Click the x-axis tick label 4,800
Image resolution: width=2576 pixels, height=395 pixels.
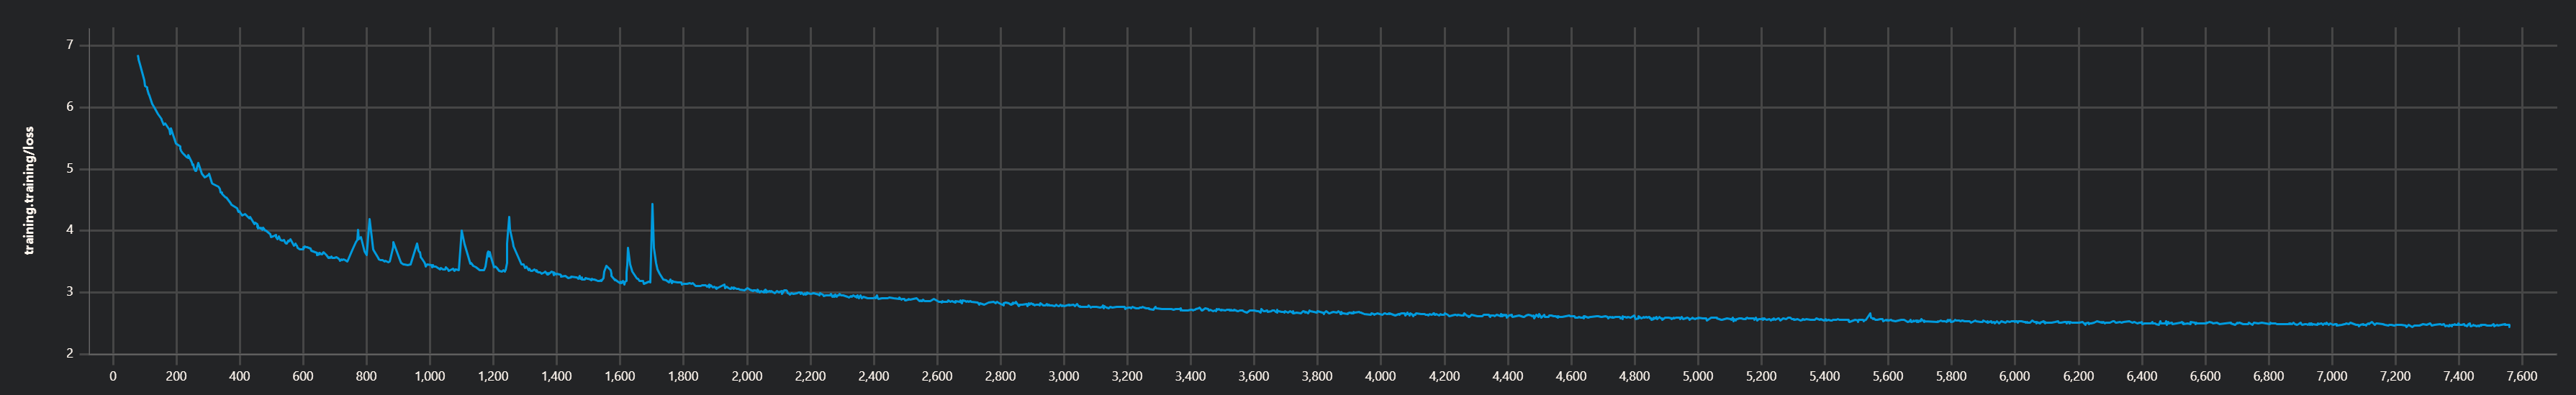point(1634,377)
